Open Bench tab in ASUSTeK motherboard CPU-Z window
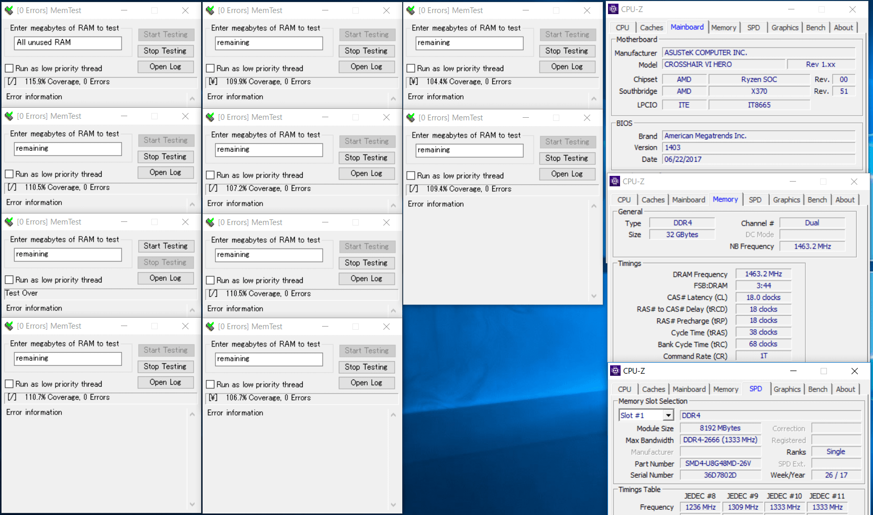The image size is (873, 515). pyautogui.click(x=815, y=28)
